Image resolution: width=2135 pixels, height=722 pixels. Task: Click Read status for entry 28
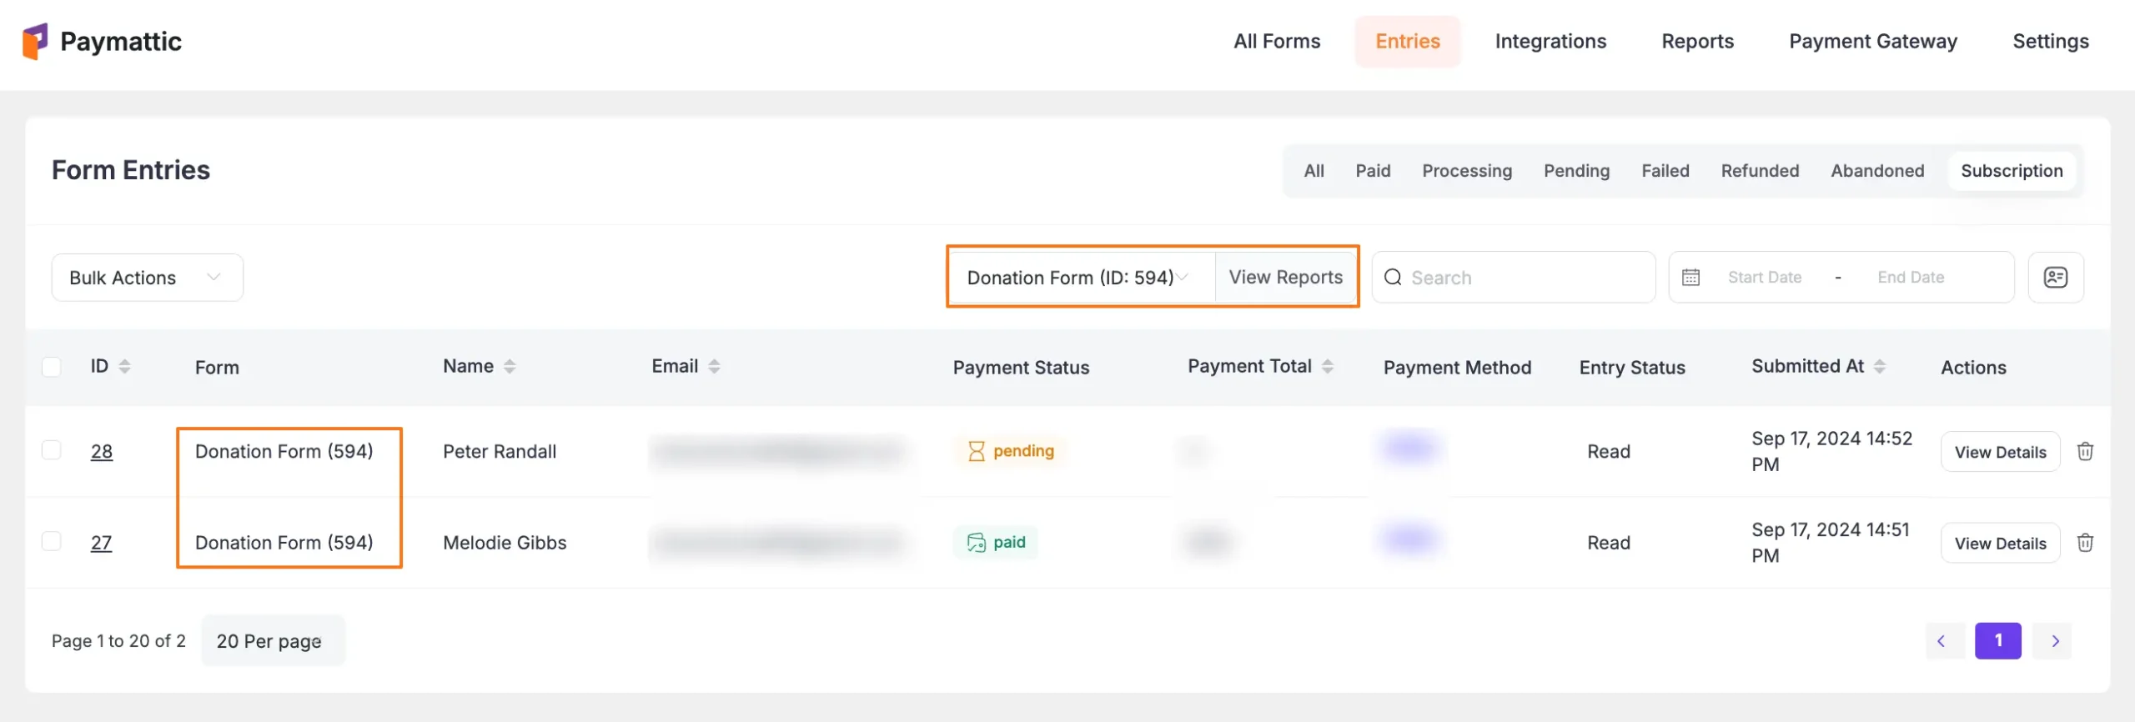(1608, 451)
